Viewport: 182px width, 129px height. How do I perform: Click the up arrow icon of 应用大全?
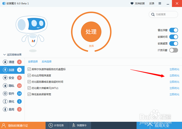click(150, 126)
